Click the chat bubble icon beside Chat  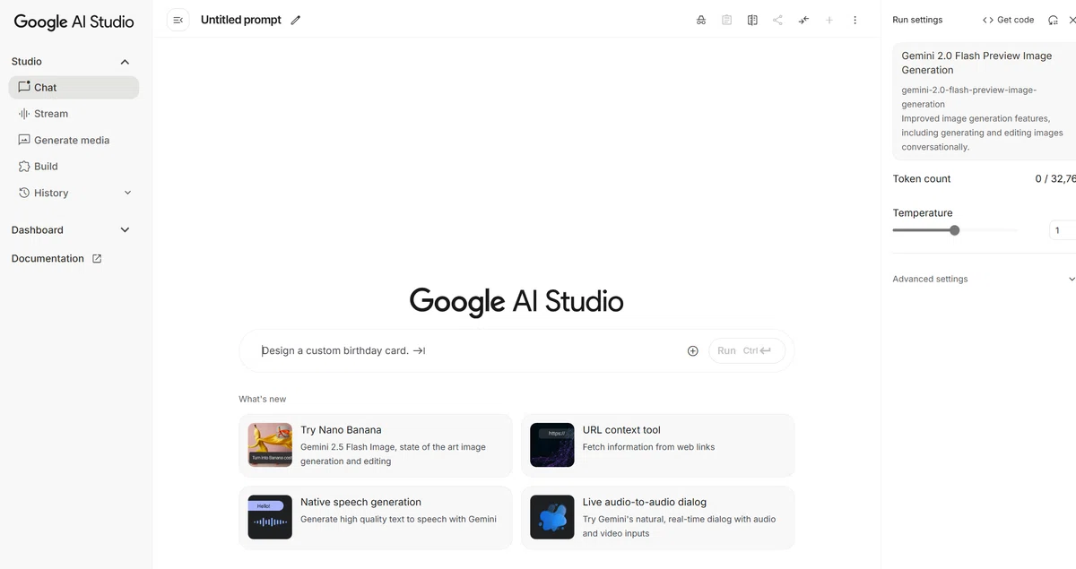(x=24, y=87)
